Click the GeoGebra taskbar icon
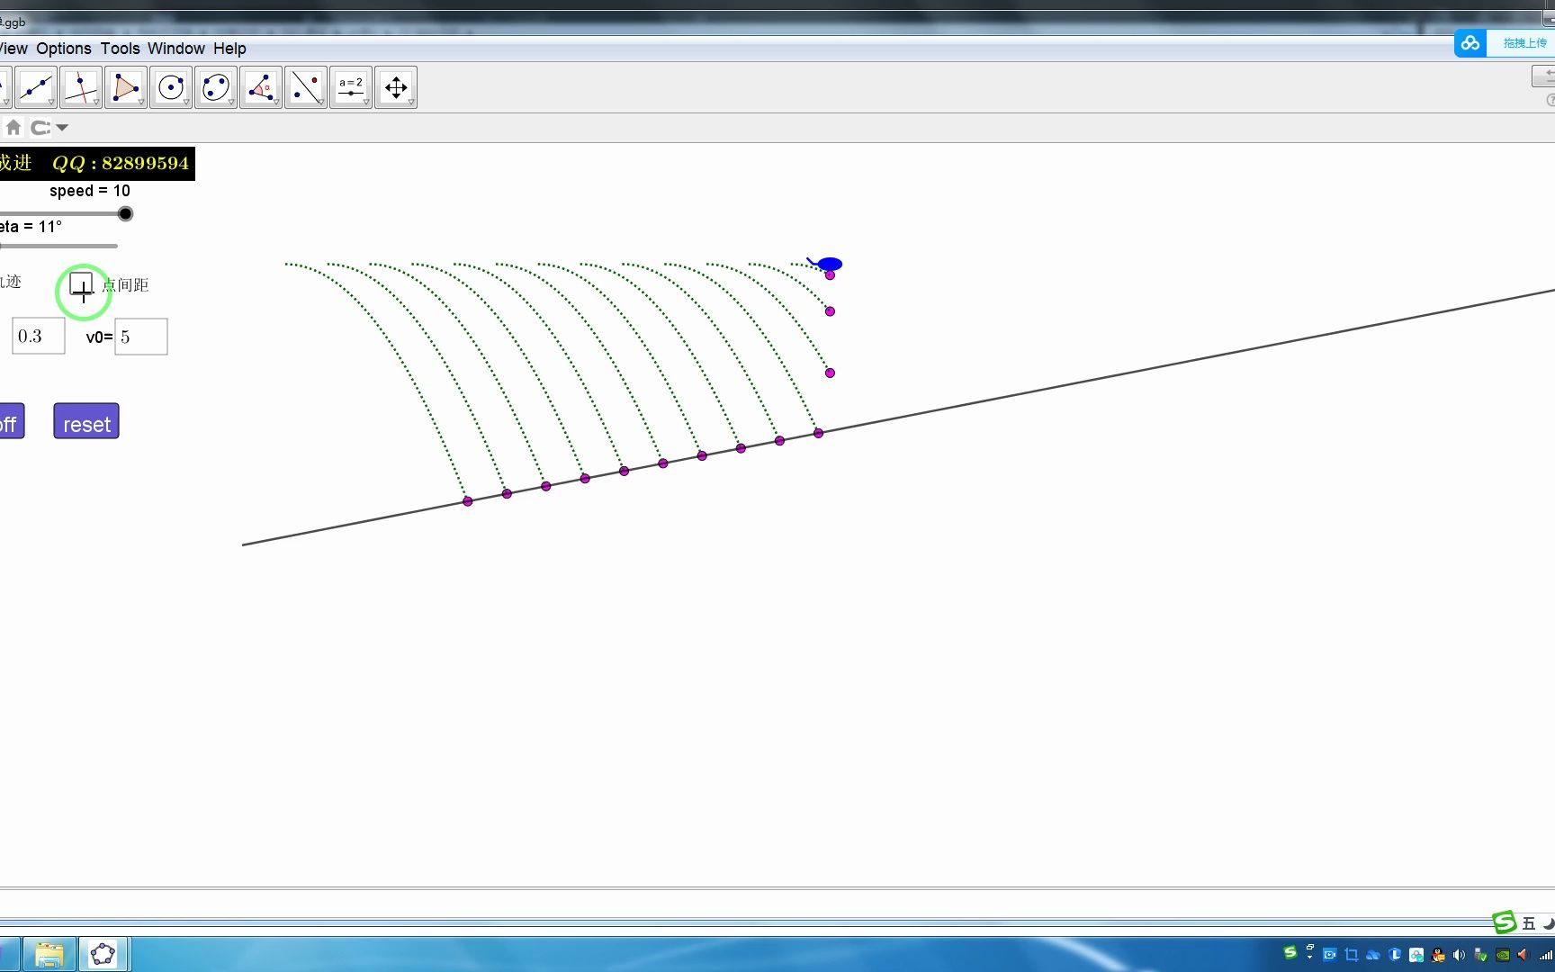 103,954
